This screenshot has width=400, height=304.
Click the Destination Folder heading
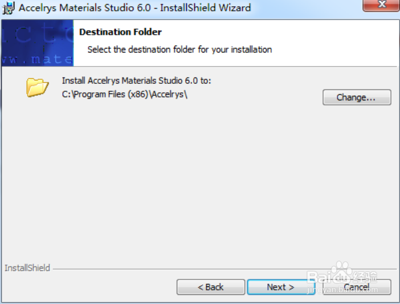tap(120, 32)
